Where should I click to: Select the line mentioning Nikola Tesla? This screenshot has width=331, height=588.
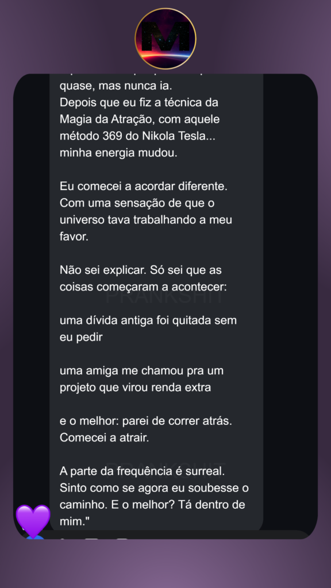point(137,137)
